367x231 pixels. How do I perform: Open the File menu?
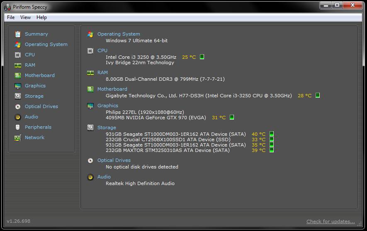coord(11,17)
